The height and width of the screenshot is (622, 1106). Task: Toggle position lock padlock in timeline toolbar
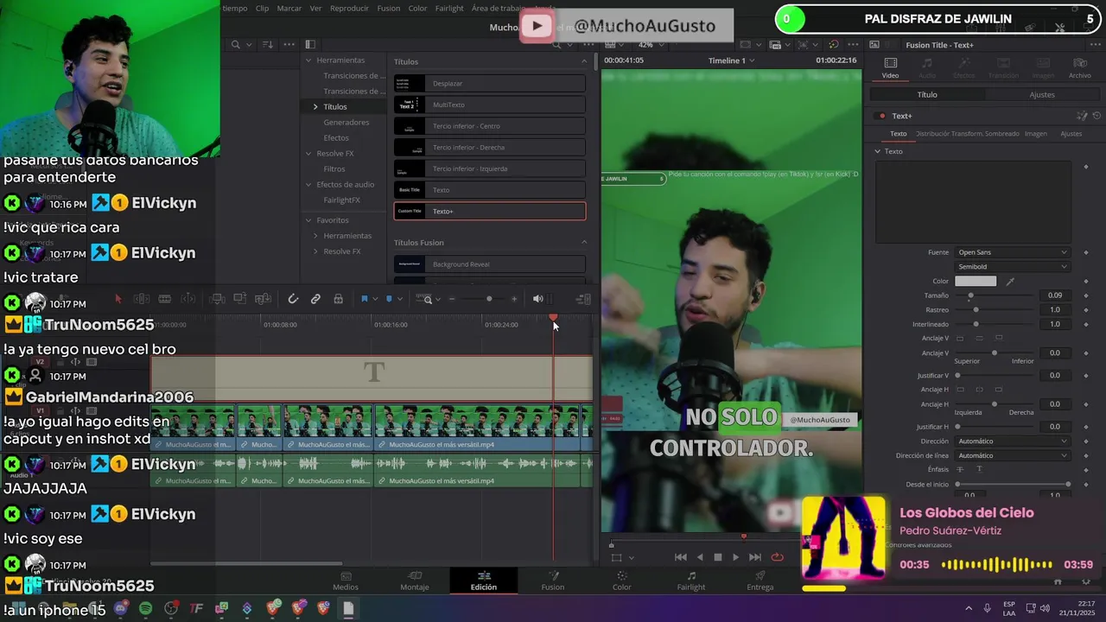[x=338, y=299]
